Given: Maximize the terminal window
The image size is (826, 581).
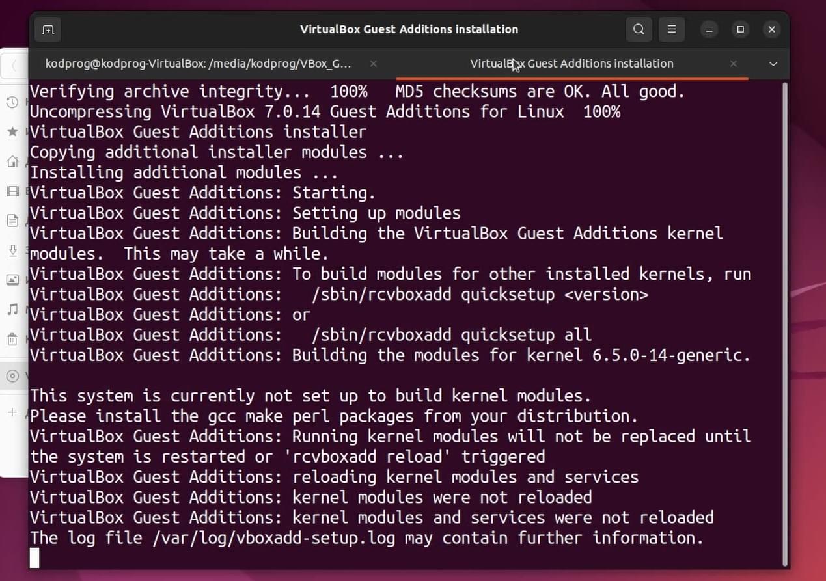Looking at the screenshot, I should [x=741, y=29].
